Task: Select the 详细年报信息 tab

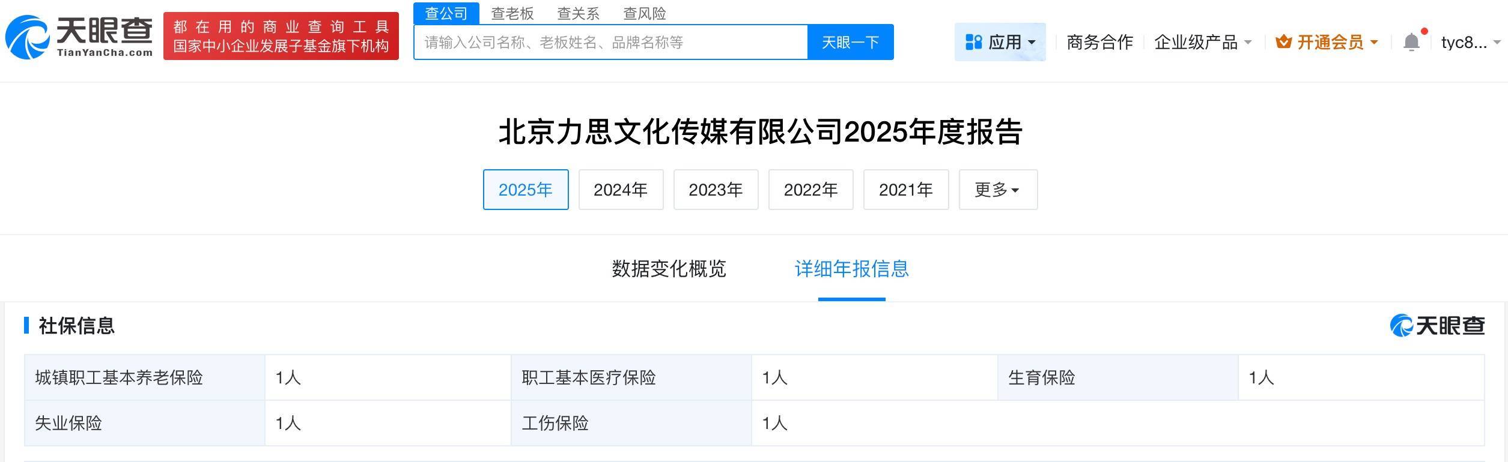Action: (851, 269)
